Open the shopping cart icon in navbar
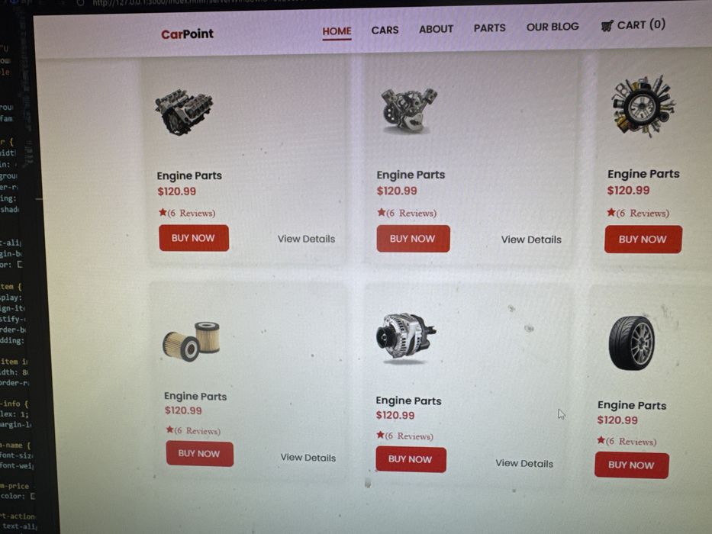The width and height of the screenshot is (712, 534). coord(607,26)
